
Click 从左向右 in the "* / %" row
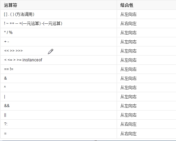coord(128,33)
